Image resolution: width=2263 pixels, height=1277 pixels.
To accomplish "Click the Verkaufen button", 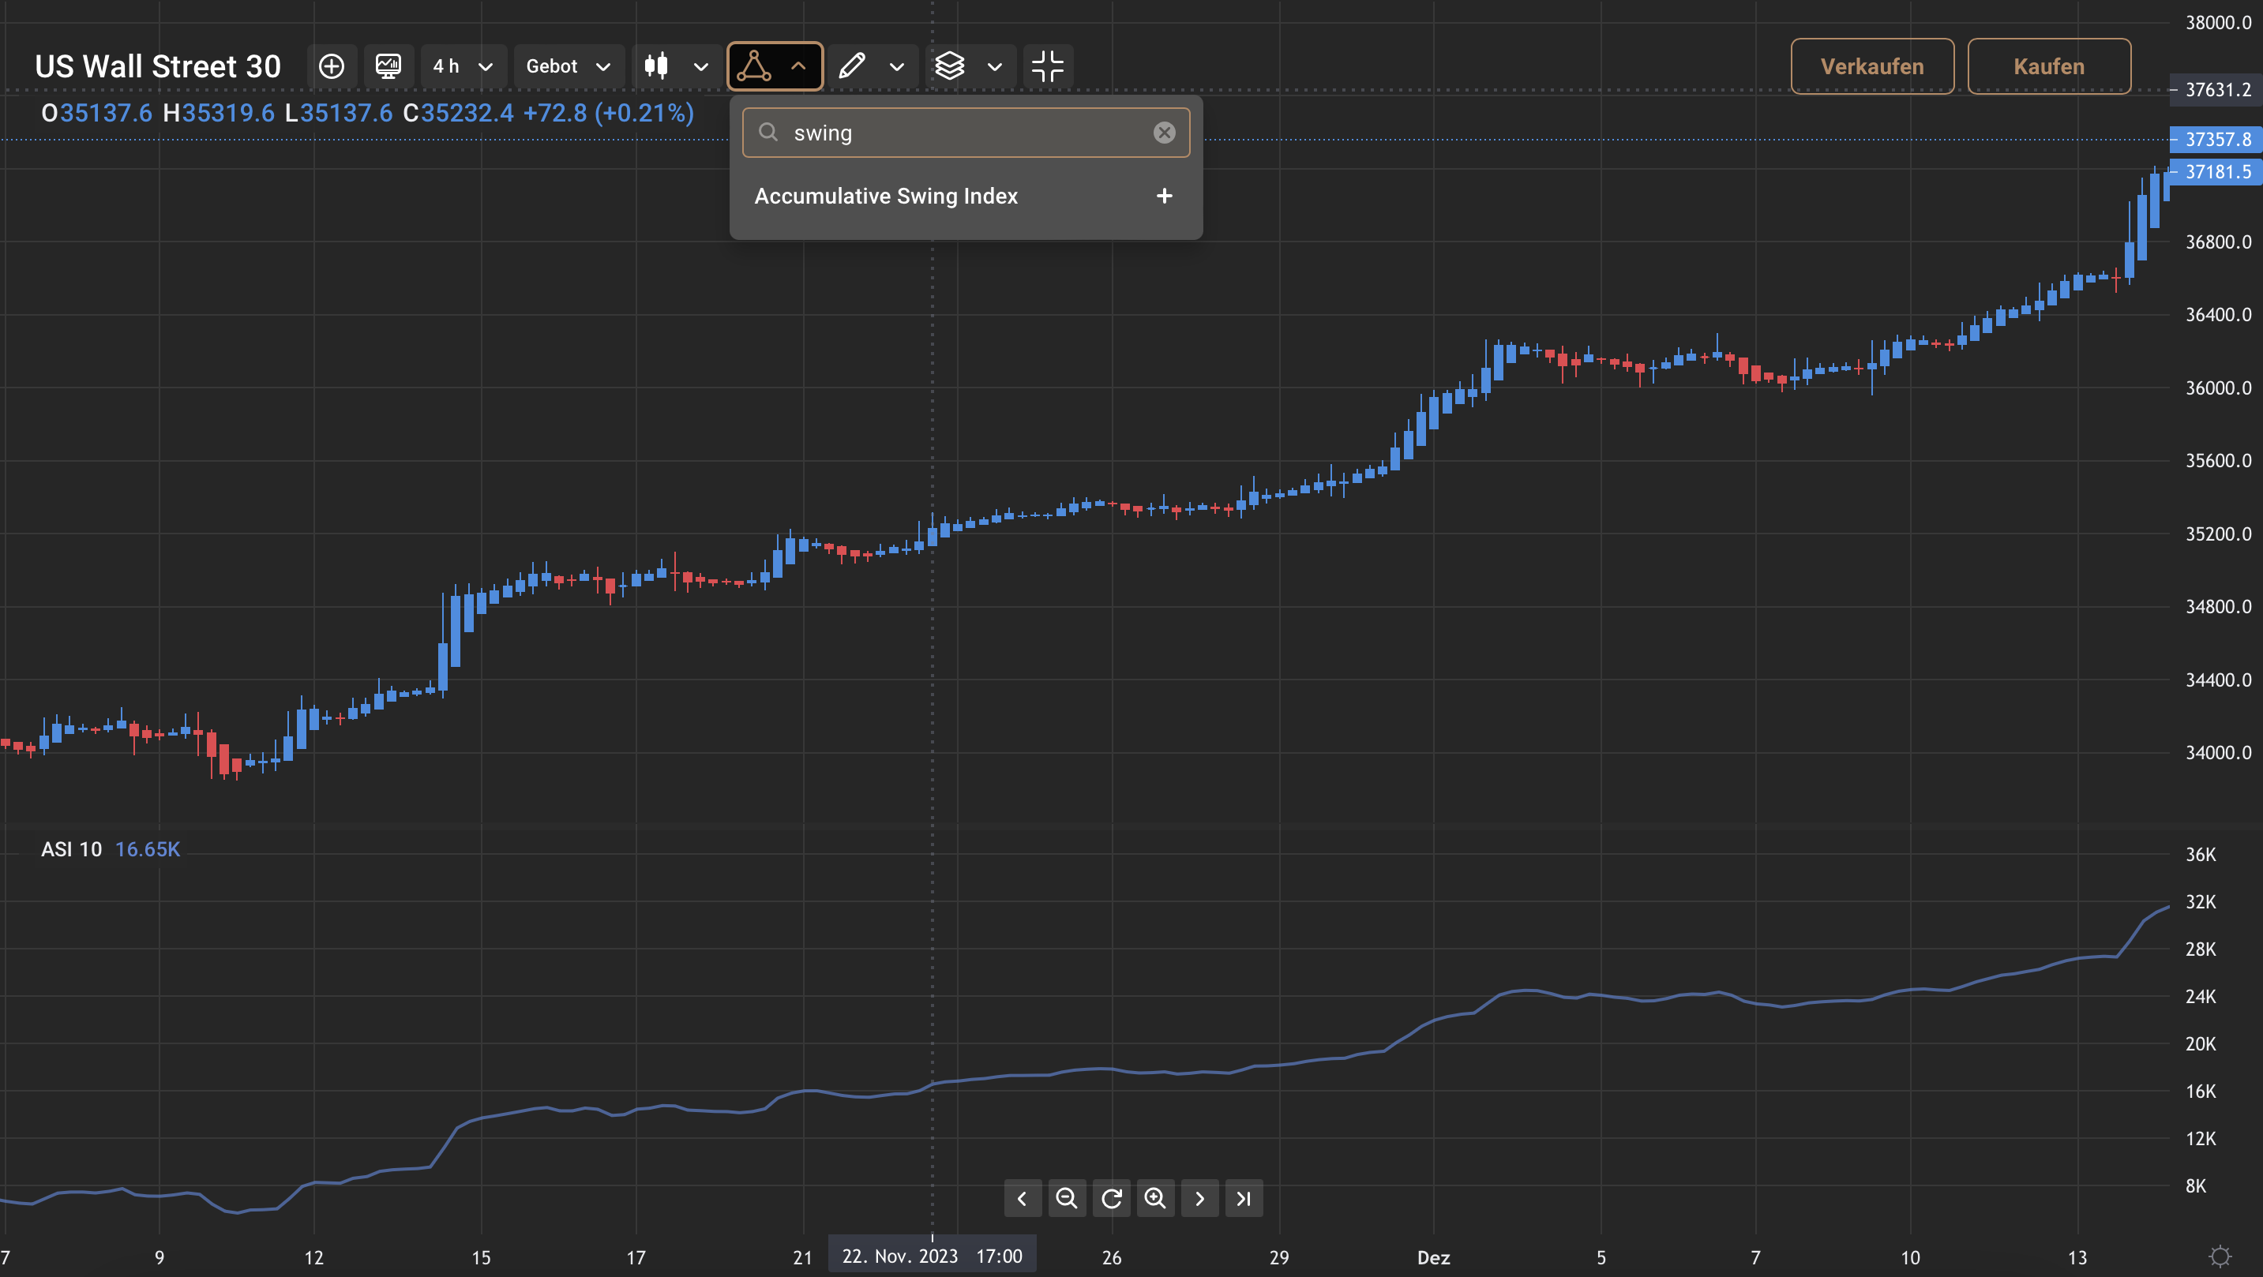I will point(1872,67).
